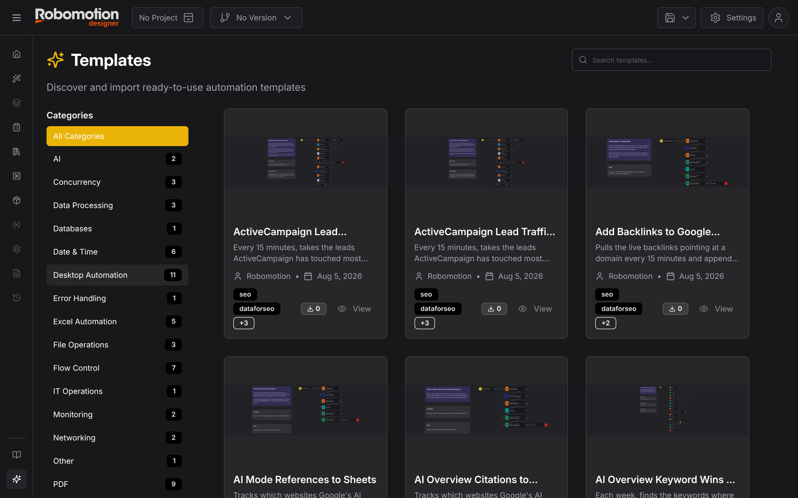This screenshot has width=798, height=498.
Task: Click the Add Backlinks card workflow thumbnail
Action: click(x=667, y=162)
